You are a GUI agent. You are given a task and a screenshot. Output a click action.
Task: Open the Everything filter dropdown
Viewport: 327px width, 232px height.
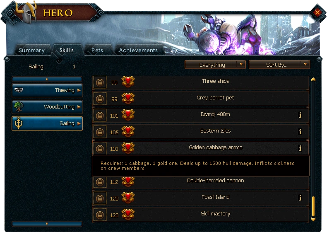click(215, 65)
